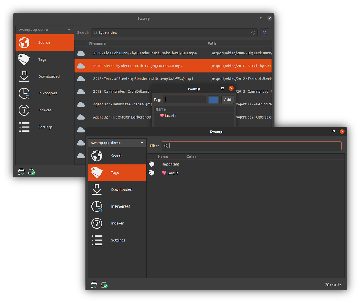Select Tags icon in front window sidebar
The height and width of the screenshot is (305, 362).
[x=97, y=173]
